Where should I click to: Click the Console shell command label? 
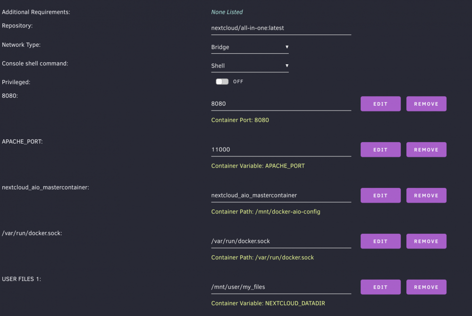click(x=35, y=64)
